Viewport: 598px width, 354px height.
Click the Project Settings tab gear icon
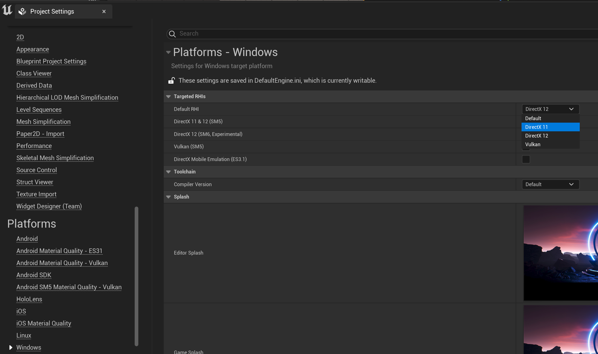pyautogui.click(x=22, y=11)
